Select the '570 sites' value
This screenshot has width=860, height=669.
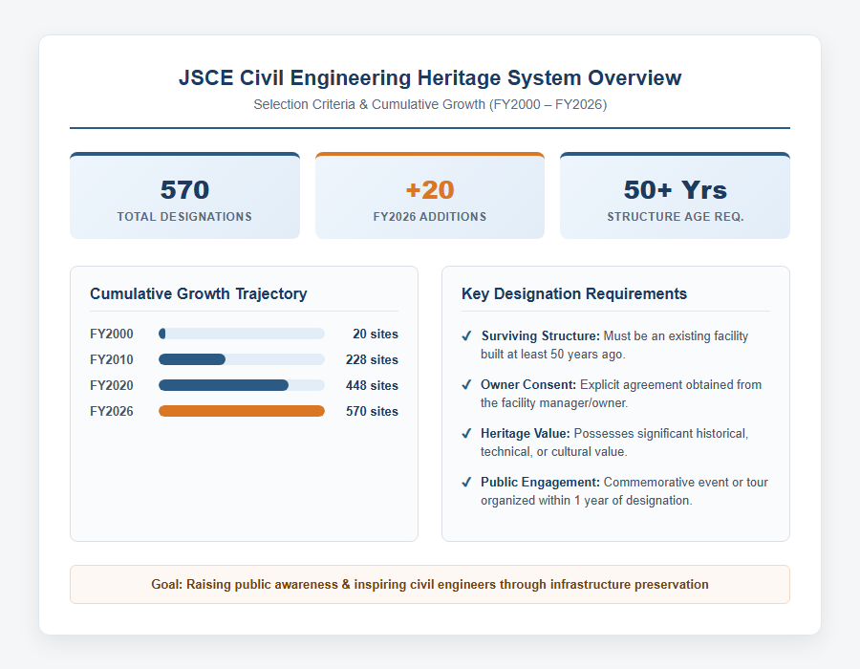pos(372,411)
